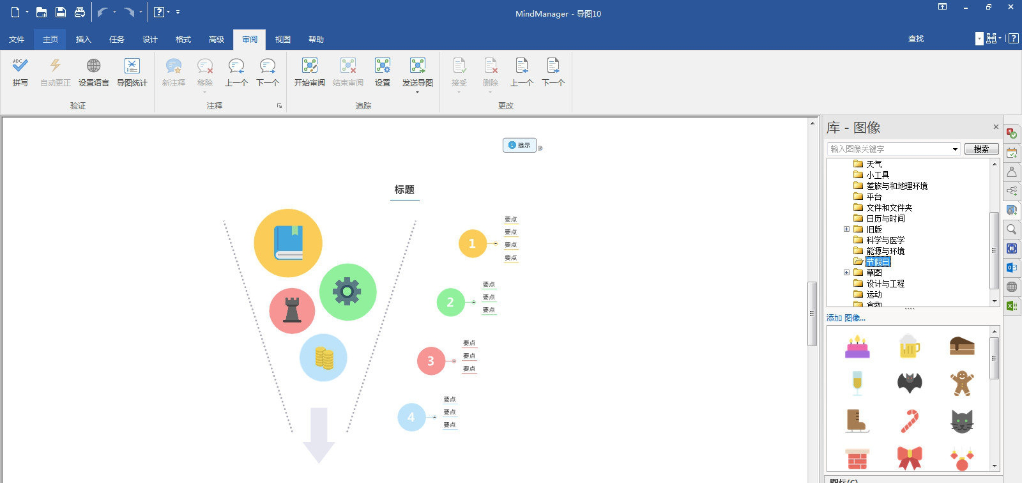Click the numbered topic 1 circle
Screen dimensions: 1022x502
473,243
